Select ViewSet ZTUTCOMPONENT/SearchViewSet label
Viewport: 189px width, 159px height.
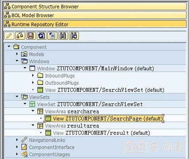click(x=90, y=104)
